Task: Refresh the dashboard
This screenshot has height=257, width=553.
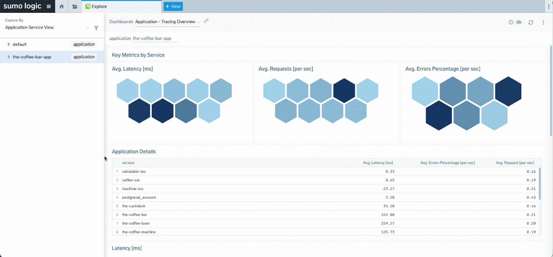Action: [x=531, y=22]
